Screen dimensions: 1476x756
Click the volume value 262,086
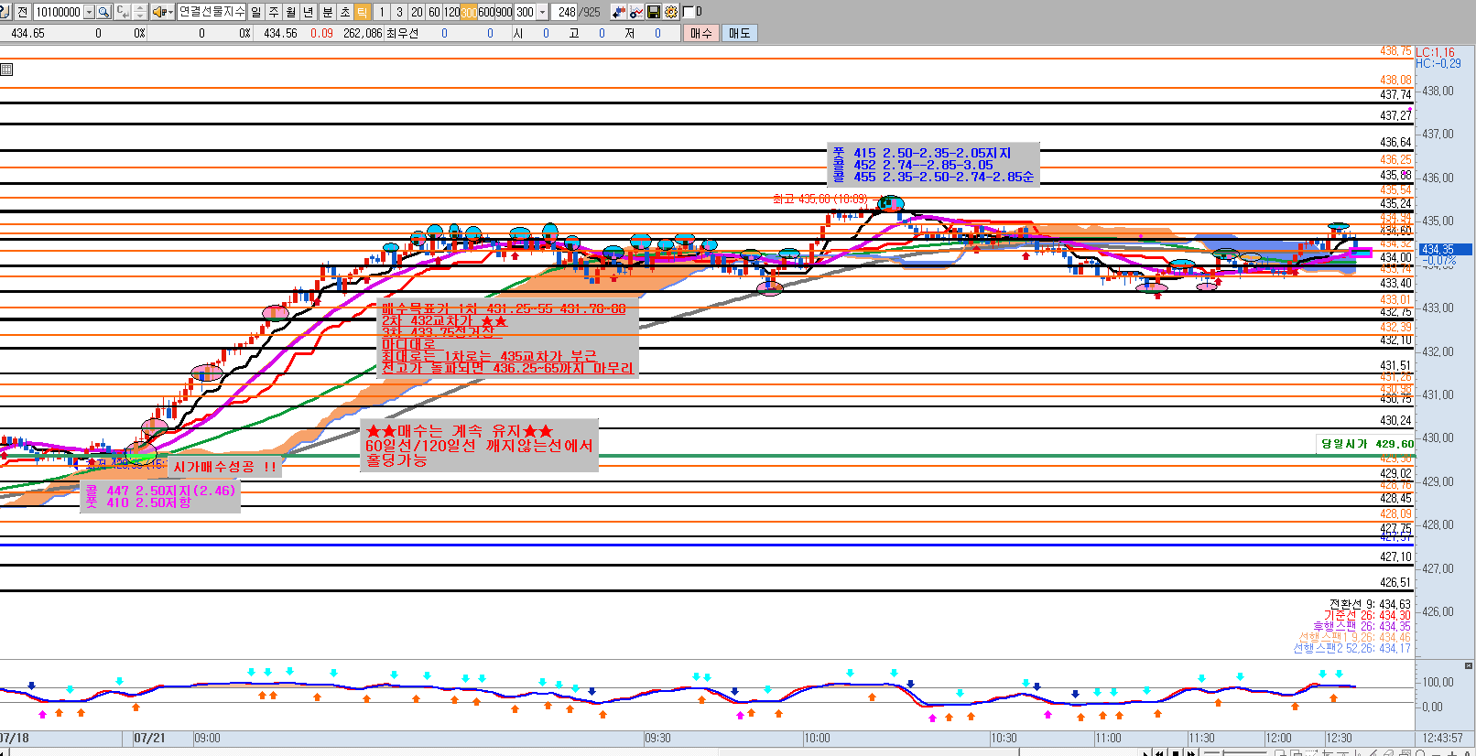click(363, 33)
